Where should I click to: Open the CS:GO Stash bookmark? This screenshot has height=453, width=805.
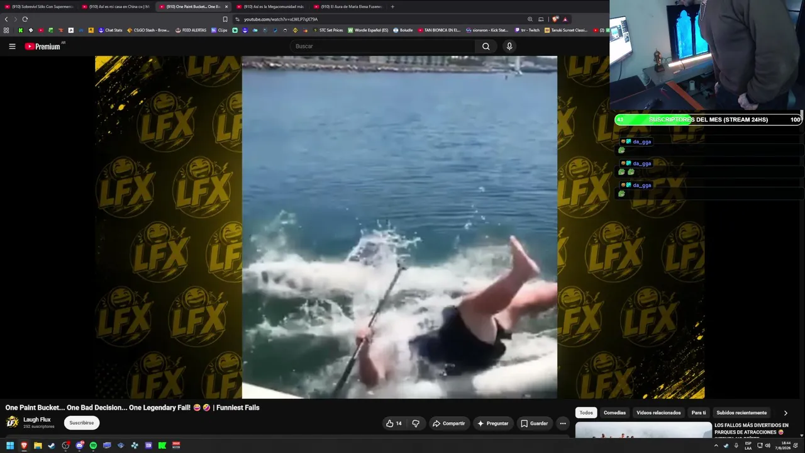[148, 30]
